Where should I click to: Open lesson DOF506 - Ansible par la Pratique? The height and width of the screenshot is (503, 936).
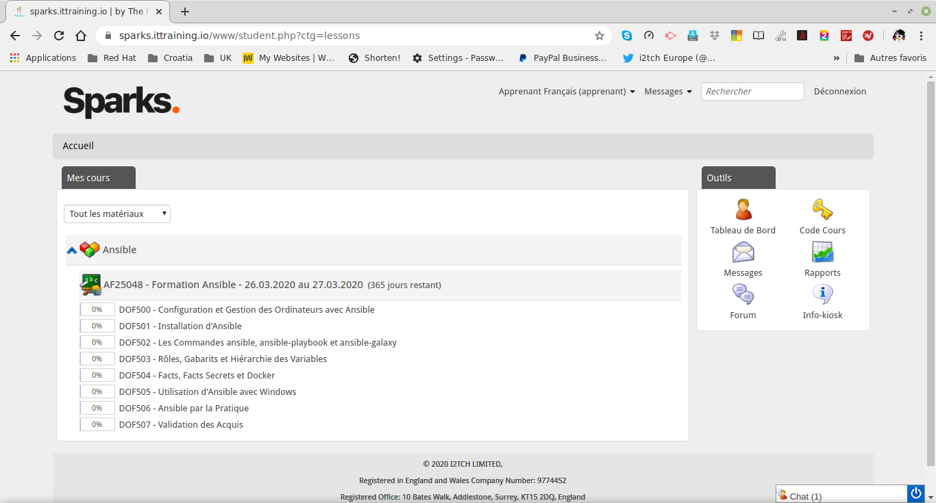coord(184,409)
